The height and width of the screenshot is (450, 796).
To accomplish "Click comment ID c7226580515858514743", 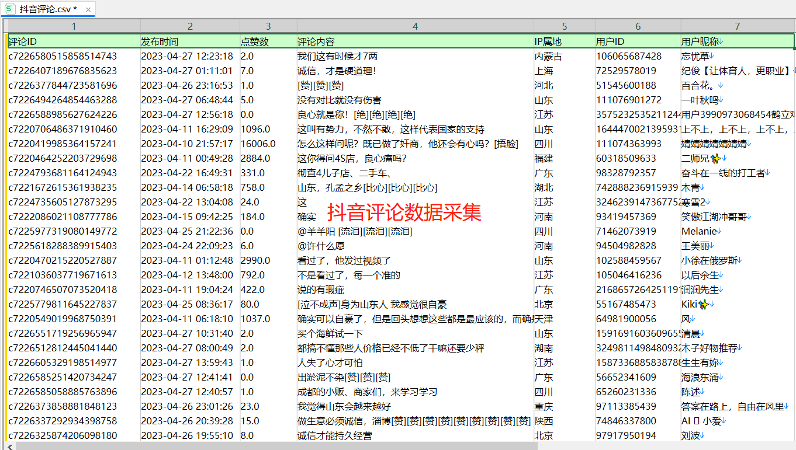I will click(63, 56).
